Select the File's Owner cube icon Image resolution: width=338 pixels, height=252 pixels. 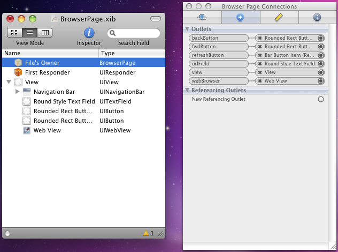coord(18,63)
